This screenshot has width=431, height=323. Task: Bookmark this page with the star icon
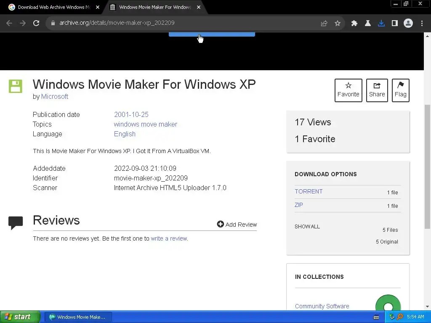pyautogui.click(x=338, y=24)
